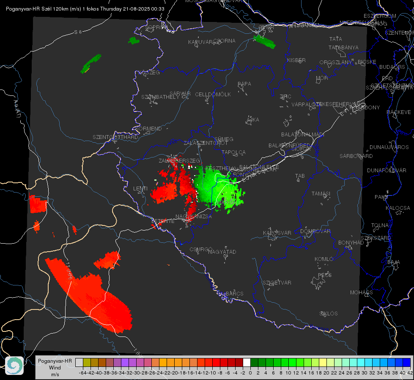
Task: Click the KAPUVÁR label
Action: tap(200, 42)
